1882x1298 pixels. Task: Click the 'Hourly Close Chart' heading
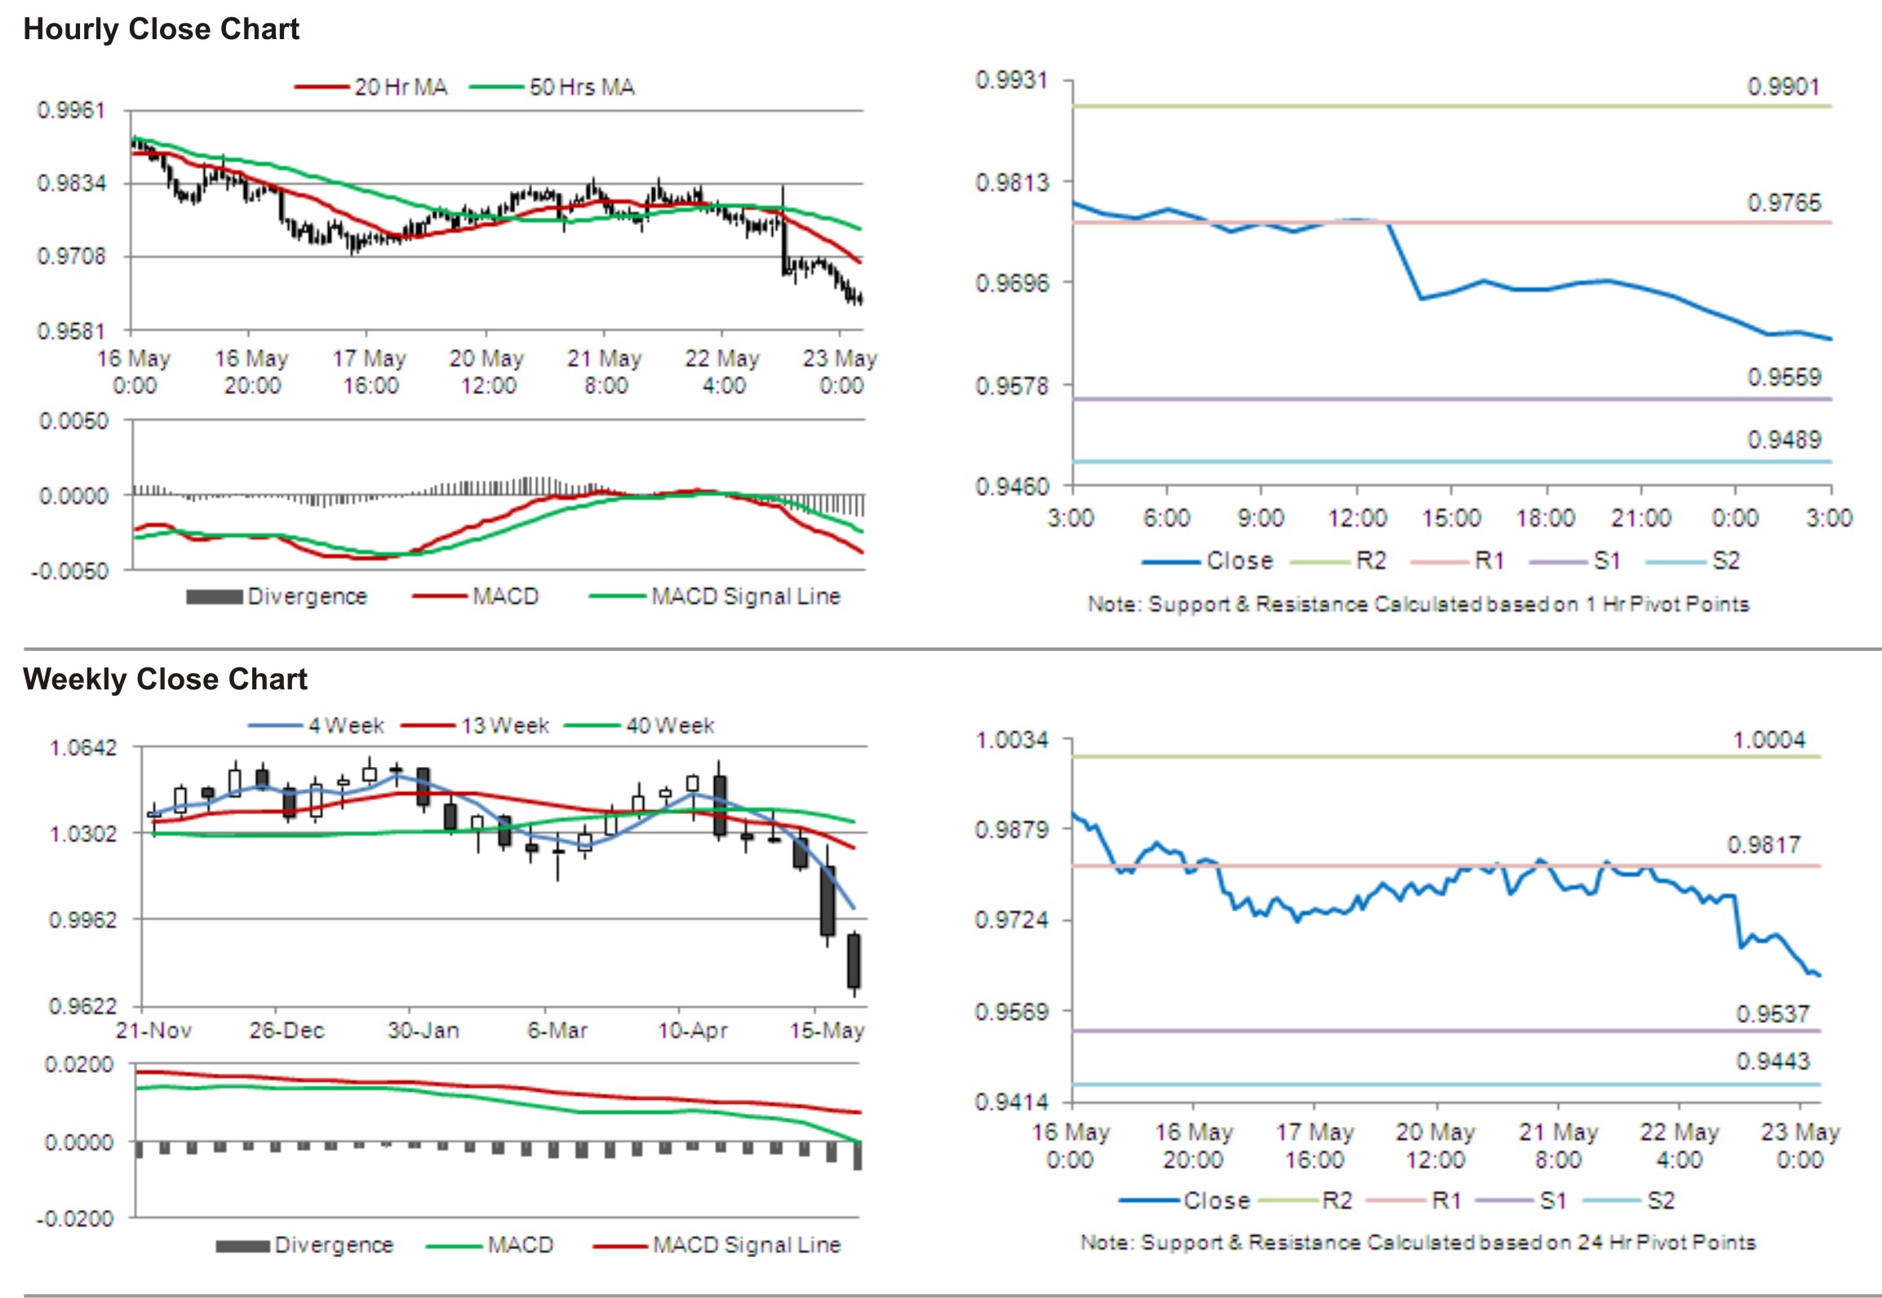click(x=161, y=29)
